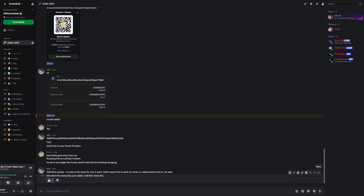The width and height of the screenshot is (364, 196).
Task: Click Copy address link in wallet image
Action: pyautogui.click(x=63, y=51)
